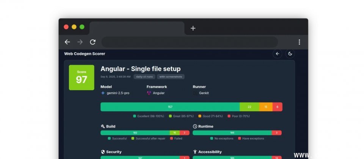This screenshot has width=364, height=159.
Task: Click the Genkit runner icon
Action: coord(195,93)
